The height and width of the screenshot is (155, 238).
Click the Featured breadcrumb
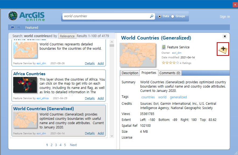click(x=31, y=28)
